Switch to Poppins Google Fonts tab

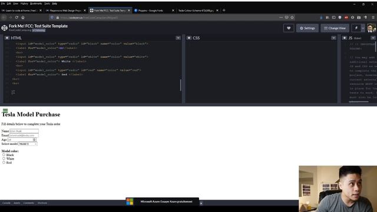(154, 11)
